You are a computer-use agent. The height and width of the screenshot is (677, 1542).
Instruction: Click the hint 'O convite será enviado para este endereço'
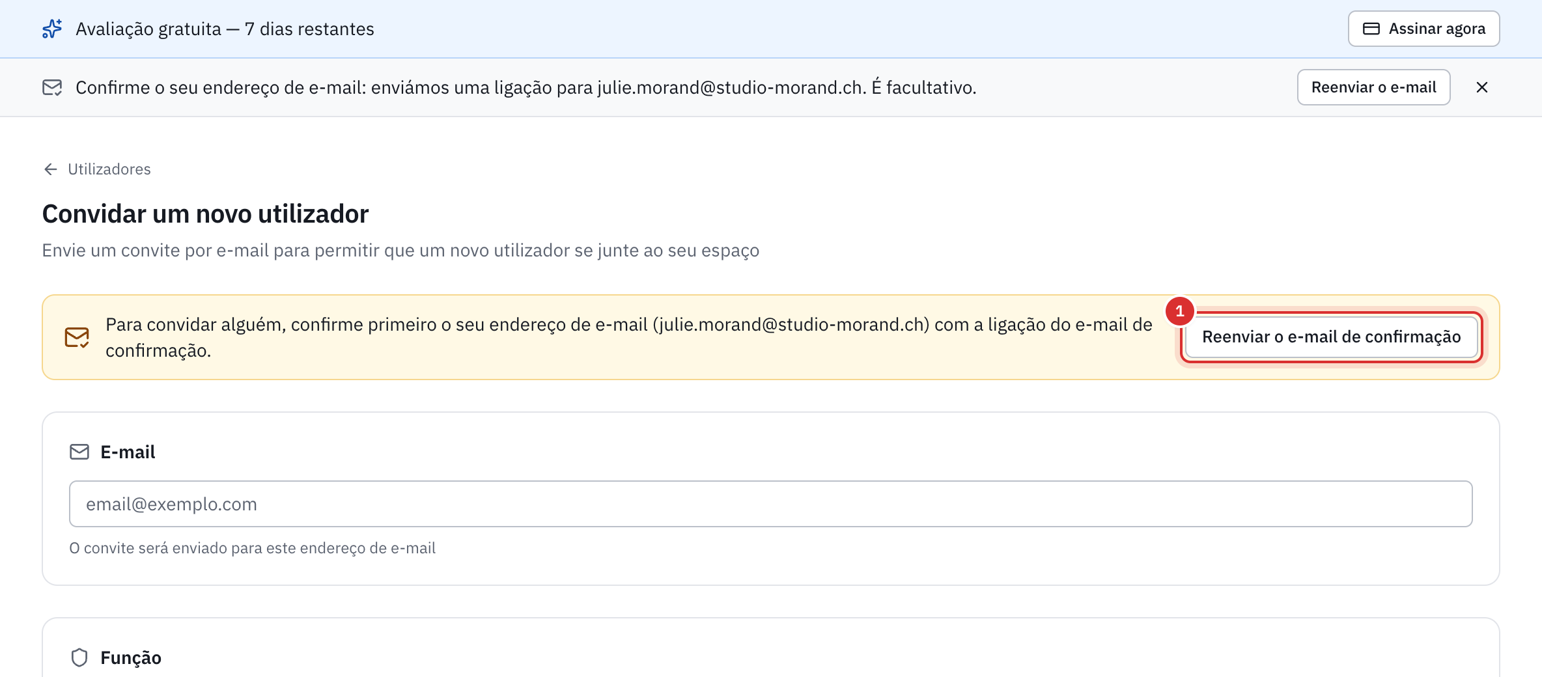pyautogui.click(x=252, y=548)
